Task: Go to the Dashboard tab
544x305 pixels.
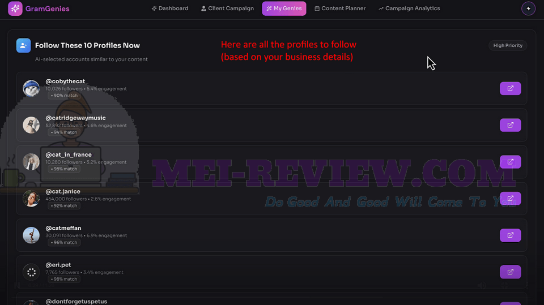Action: (x=170, y=8)
